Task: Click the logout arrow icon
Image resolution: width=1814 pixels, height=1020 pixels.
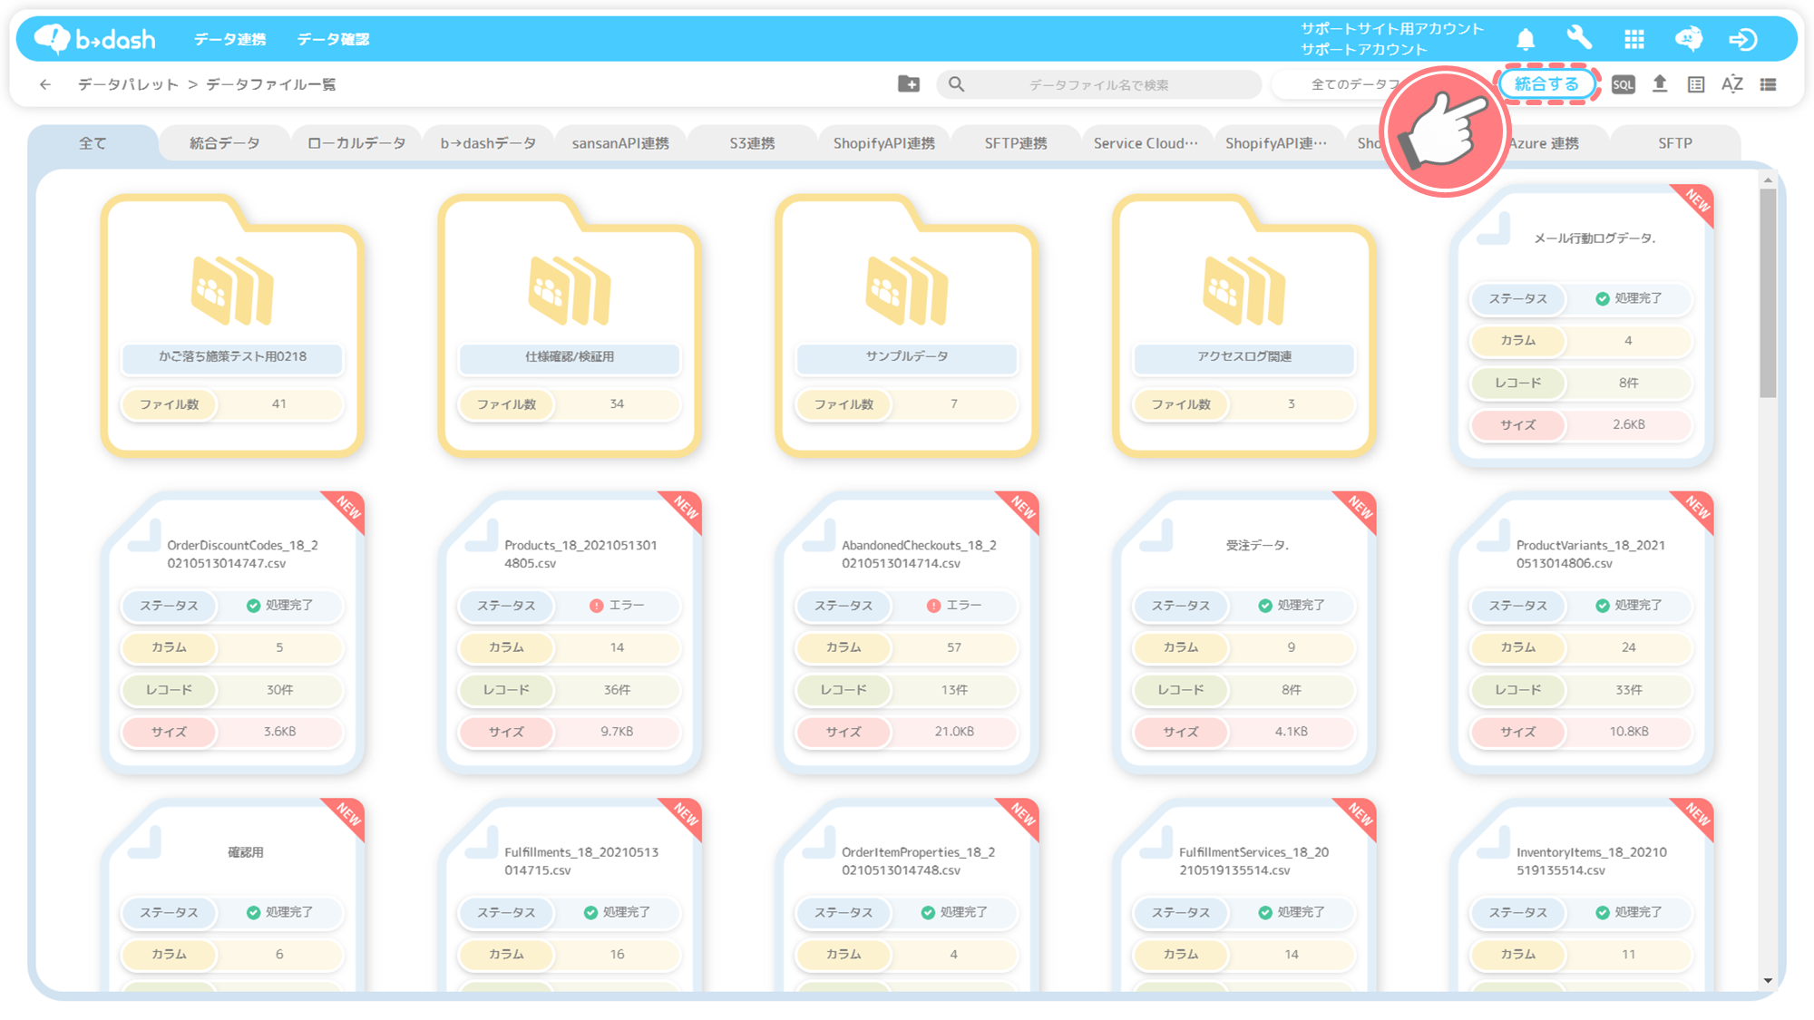Action: tap(1743, 39)
